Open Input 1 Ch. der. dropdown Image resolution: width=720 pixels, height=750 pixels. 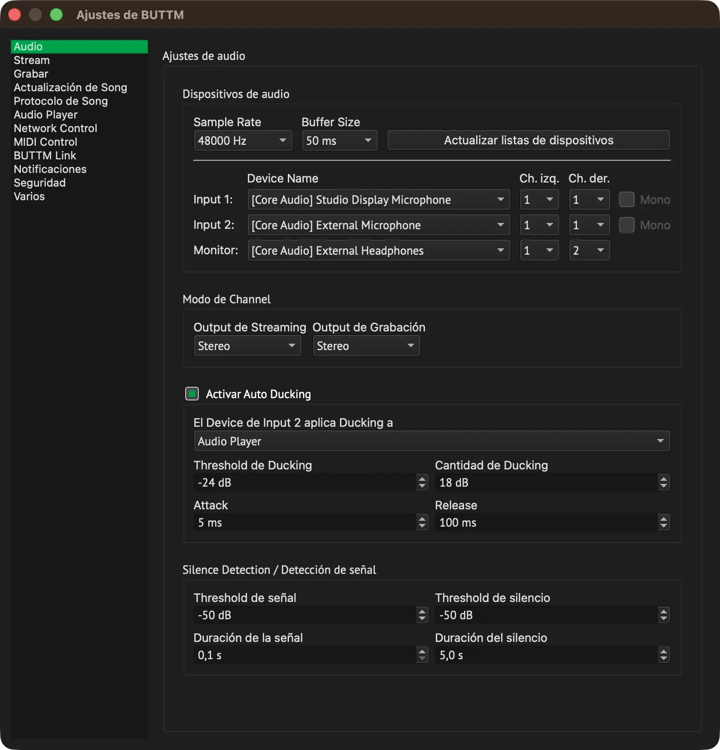[x=589, y=200]
